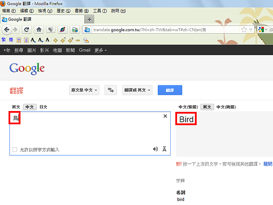This screenshot has width=273, height=205.
Task: Open the 檔案 (F) menu
Action: pyautogui.click(x=9, y=11)
